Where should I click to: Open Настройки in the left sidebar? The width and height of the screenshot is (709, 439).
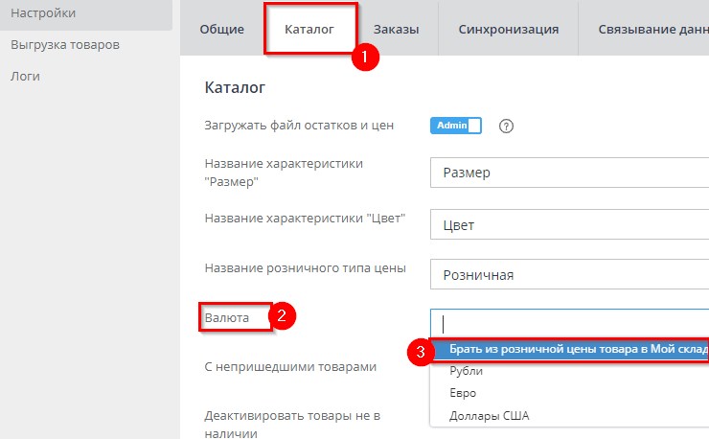tap(43, 12)
